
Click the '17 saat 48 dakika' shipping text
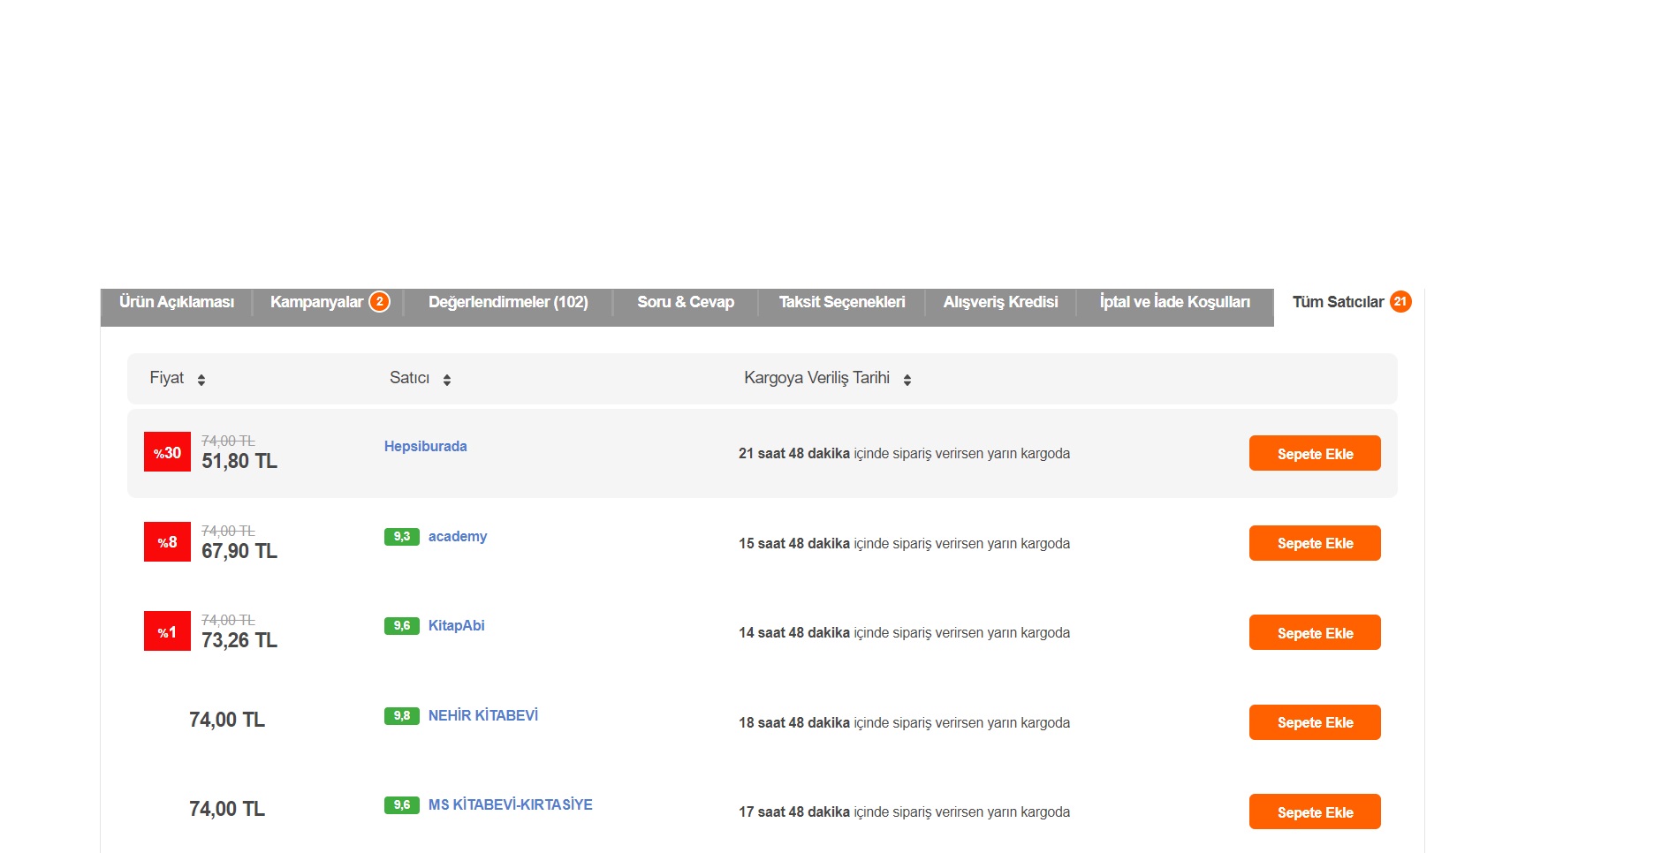[794, 812]
